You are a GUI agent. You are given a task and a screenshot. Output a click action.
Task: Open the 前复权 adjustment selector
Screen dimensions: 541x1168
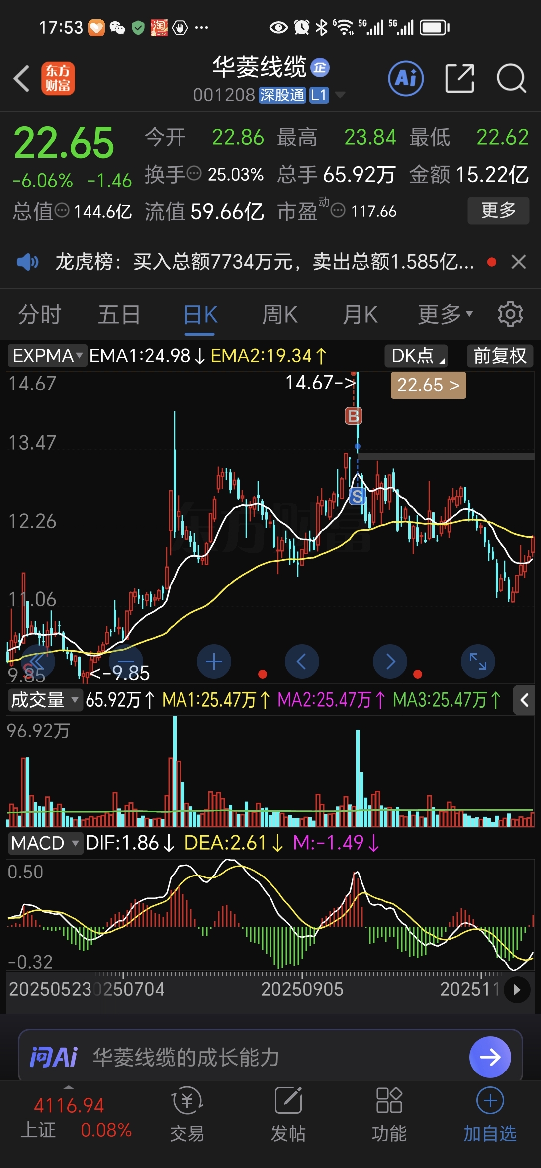pos(500,356)
